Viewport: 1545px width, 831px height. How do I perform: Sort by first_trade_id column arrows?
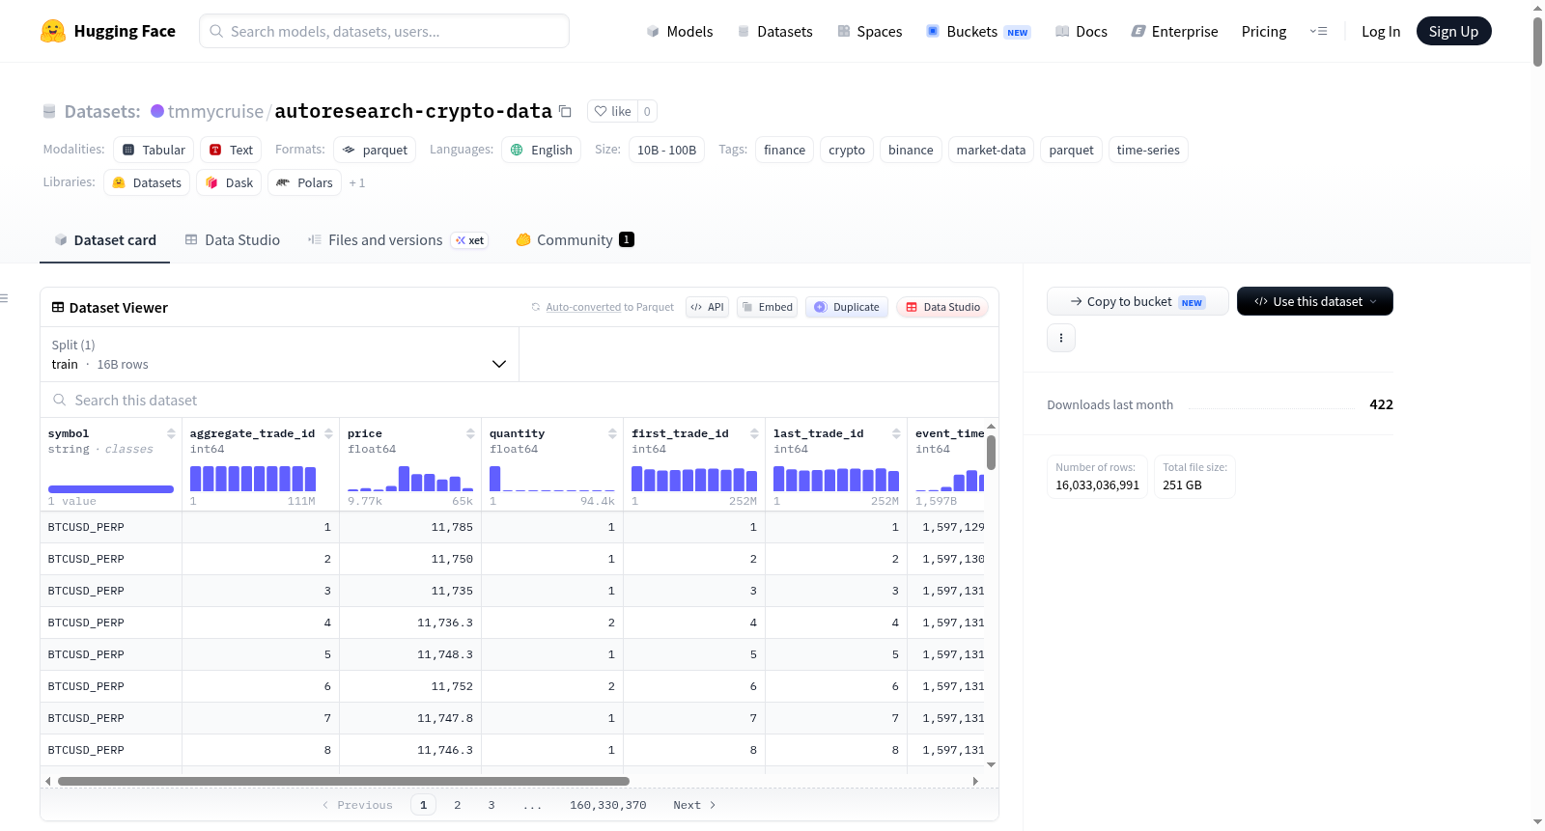pyautogui.click(x=754, y=433)
